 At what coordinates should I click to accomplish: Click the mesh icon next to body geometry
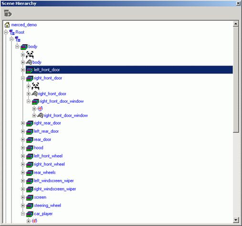(x=29, y=62)
